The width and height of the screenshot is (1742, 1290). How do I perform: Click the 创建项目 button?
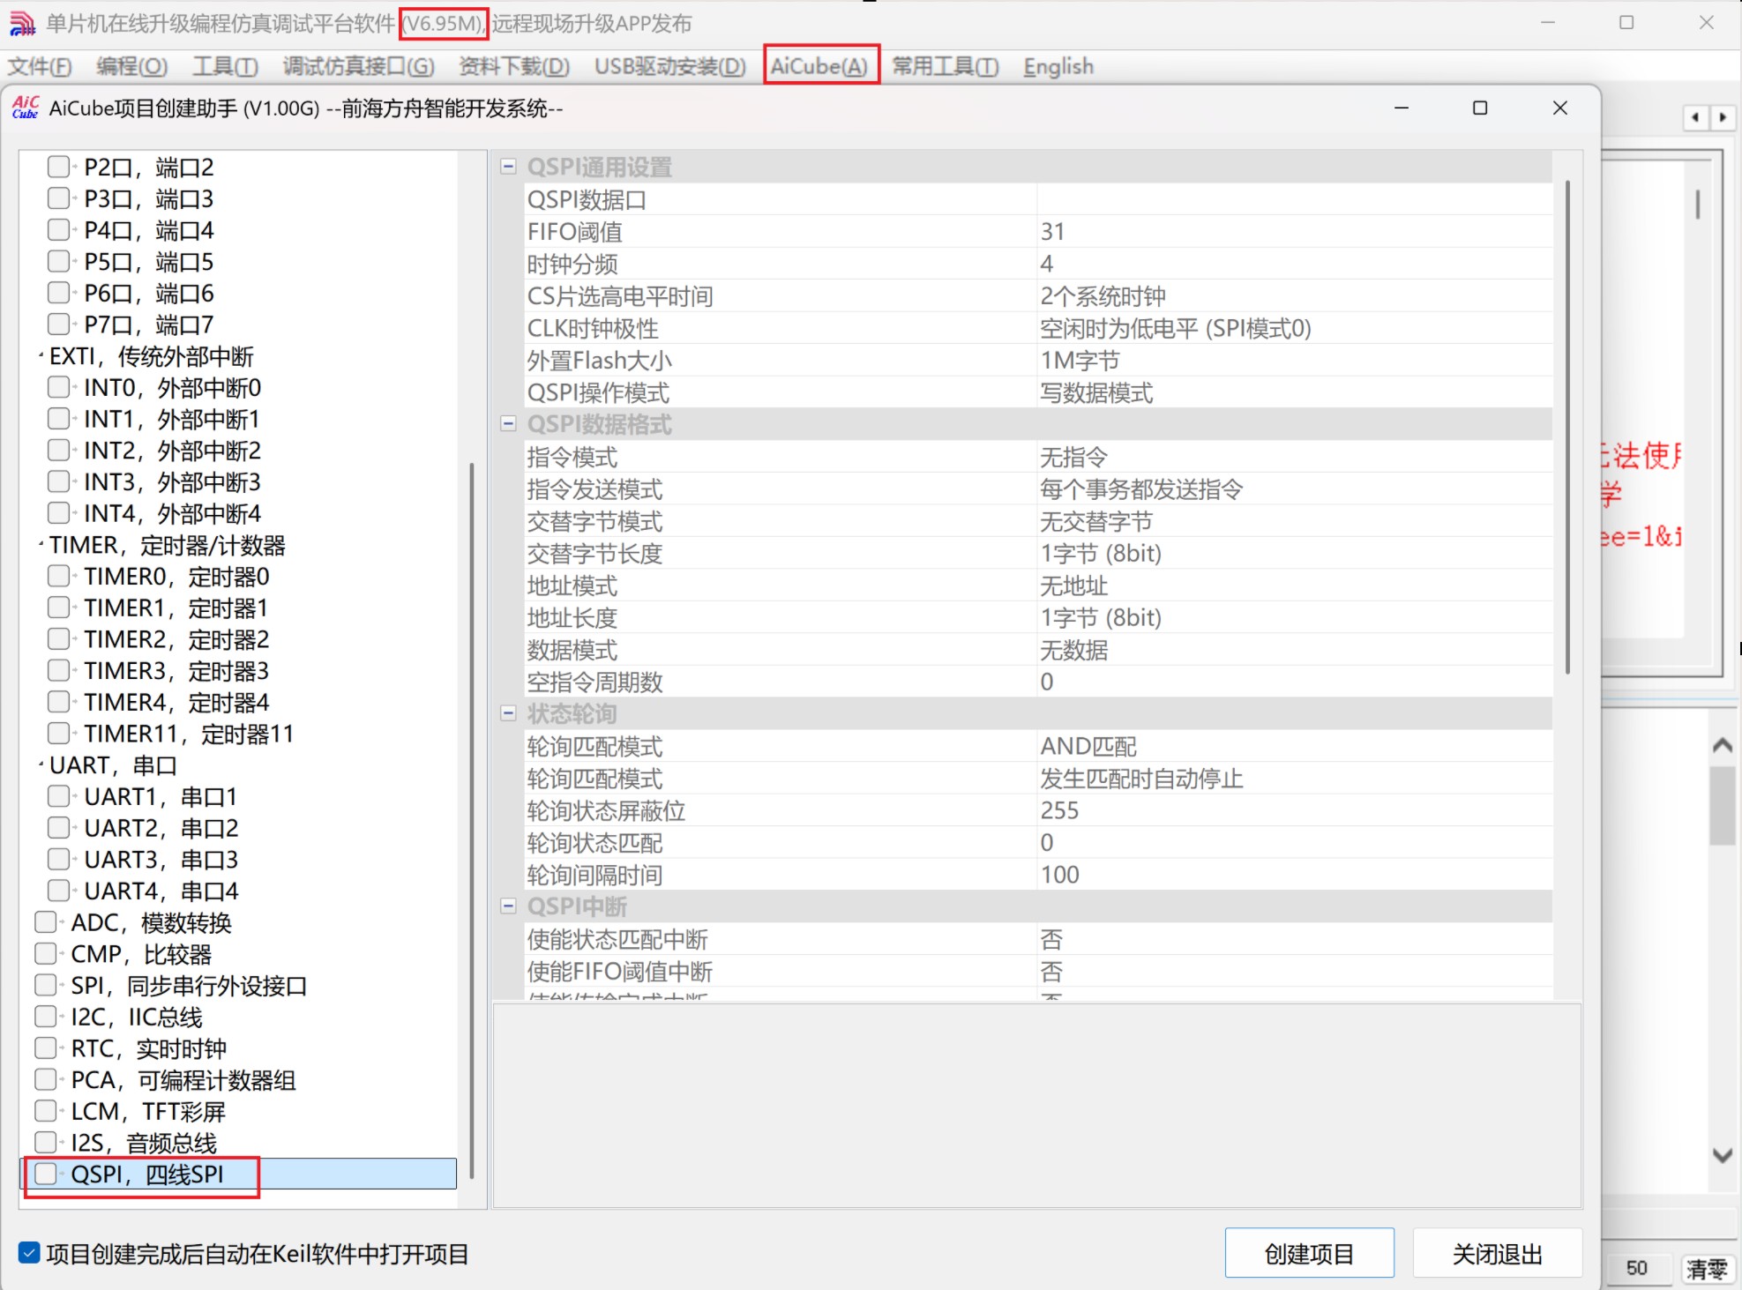point(1309,1253)
